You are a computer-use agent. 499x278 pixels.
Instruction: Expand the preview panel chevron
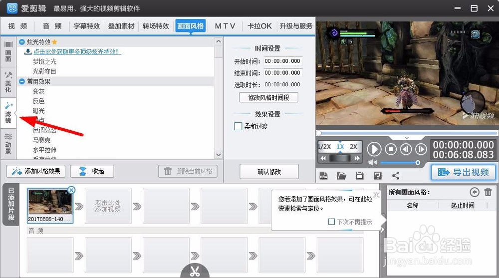pyautogui.click(x=407, y=138)
